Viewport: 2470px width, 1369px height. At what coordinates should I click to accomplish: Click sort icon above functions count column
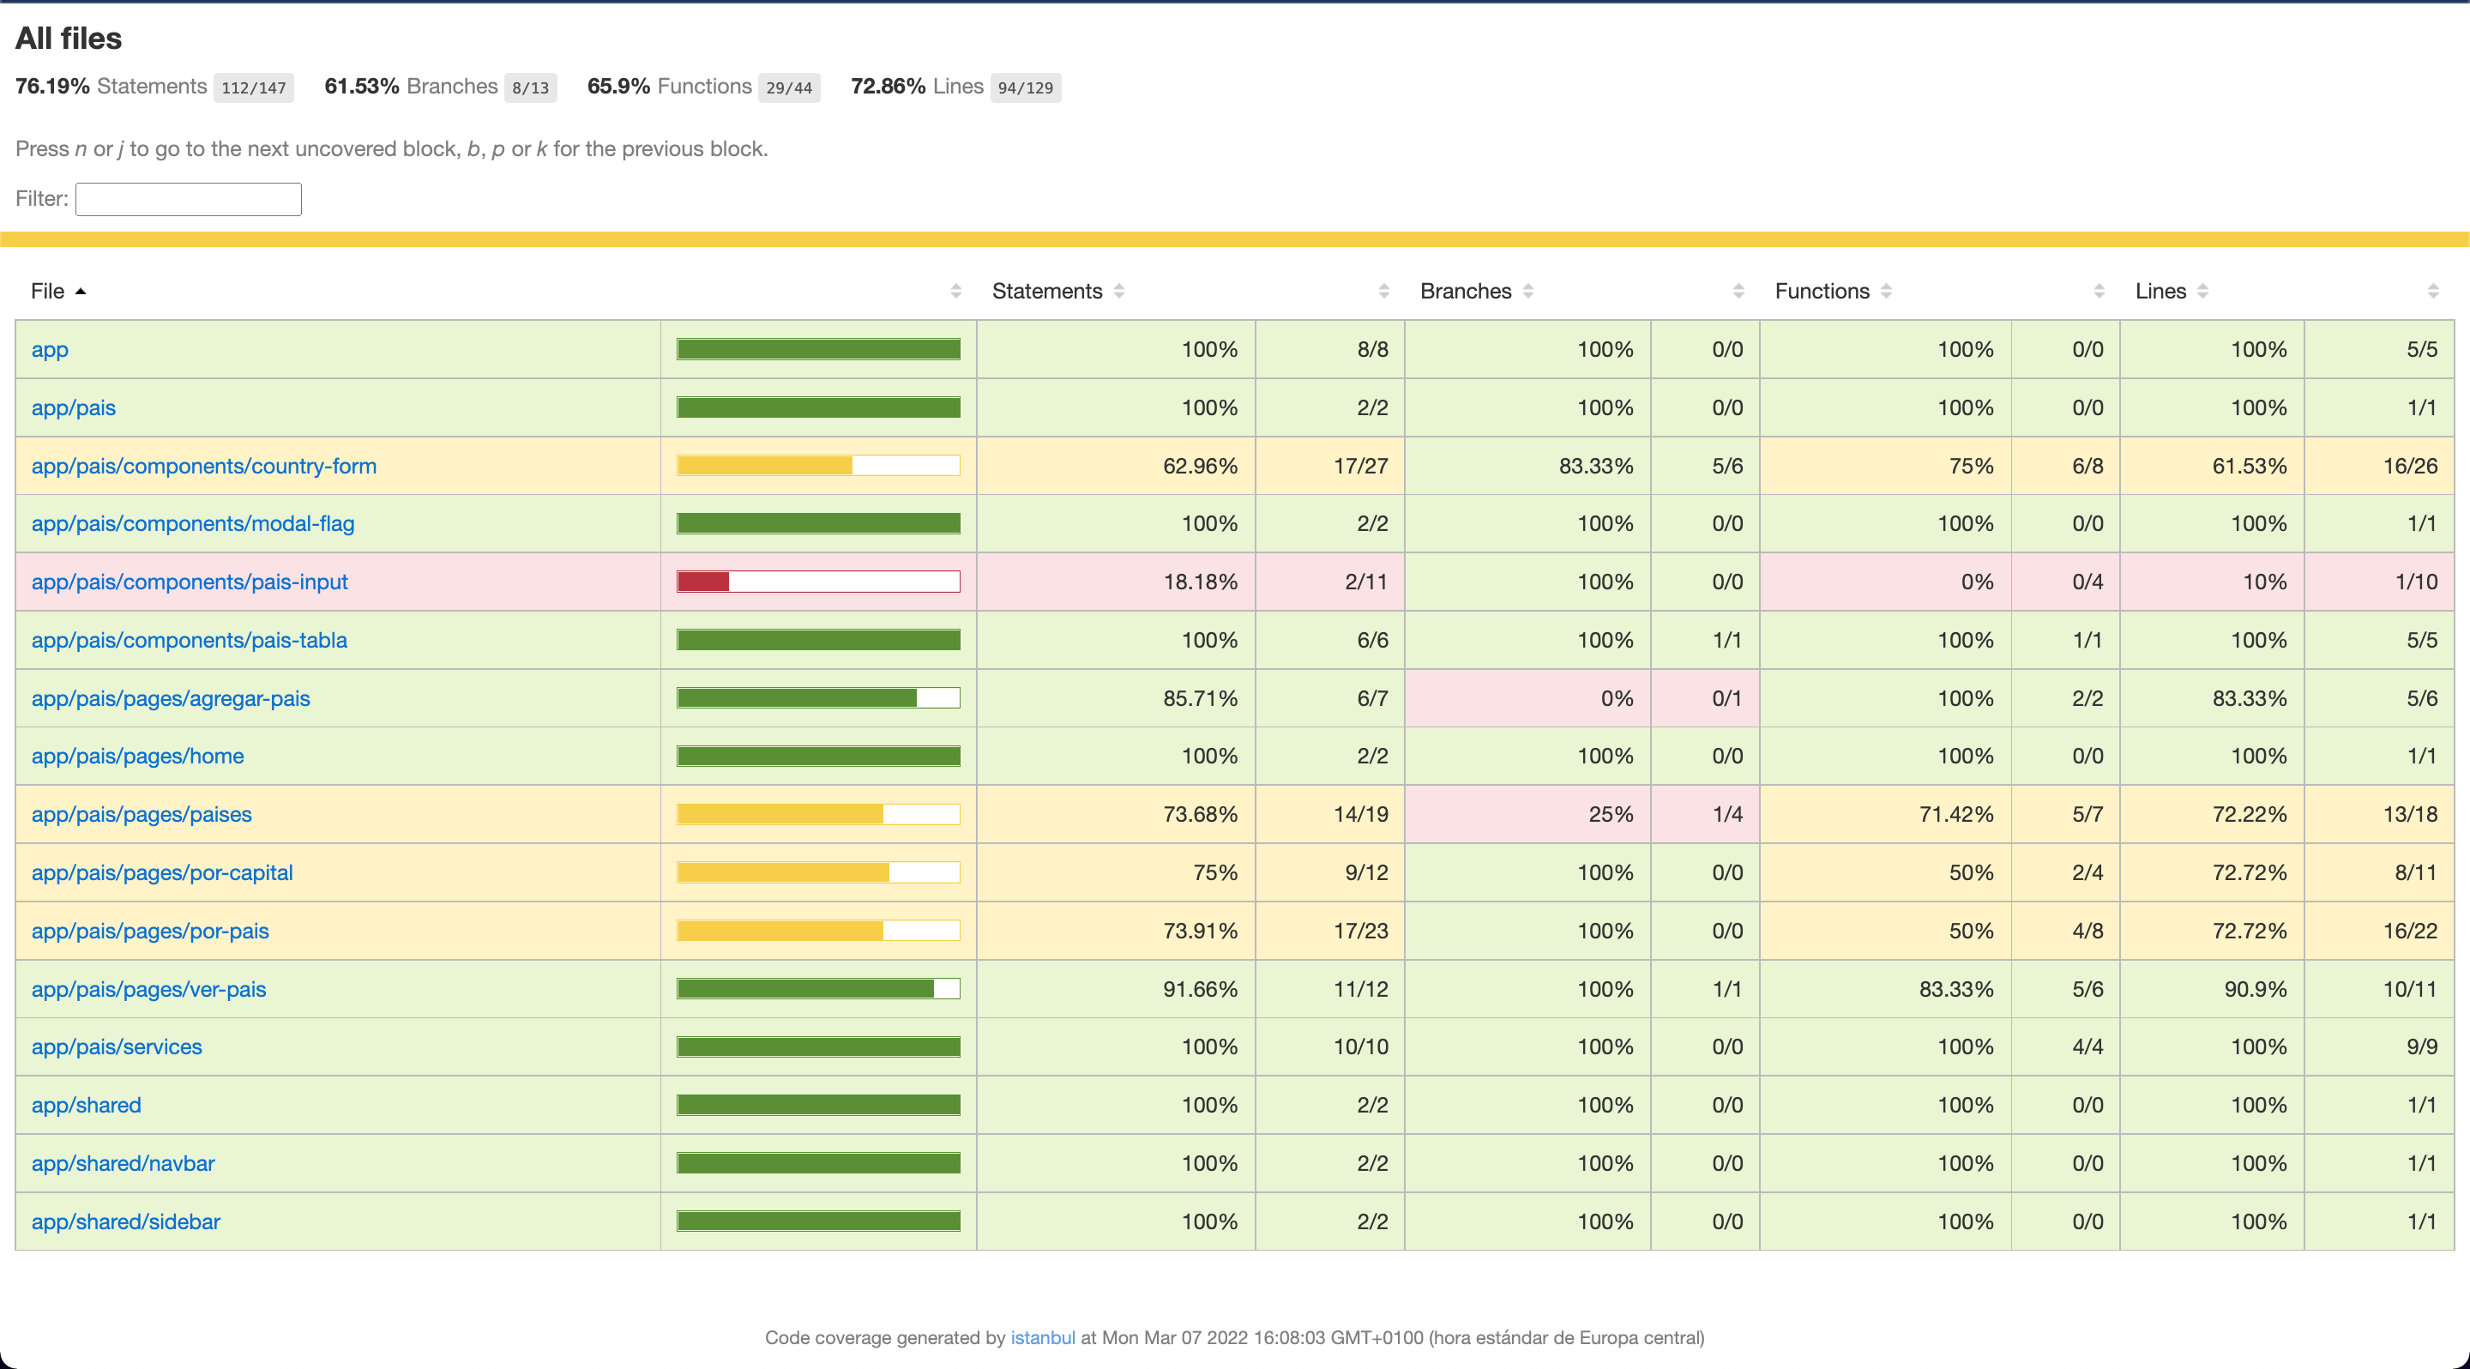point(2099,292)
